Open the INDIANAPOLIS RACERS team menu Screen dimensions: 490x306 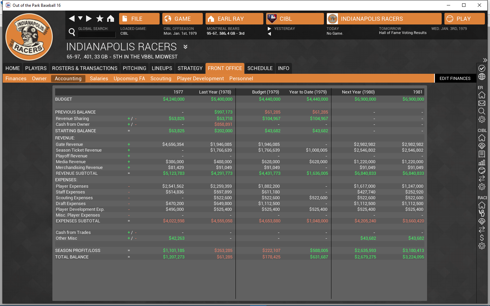[x=384, y=19]
